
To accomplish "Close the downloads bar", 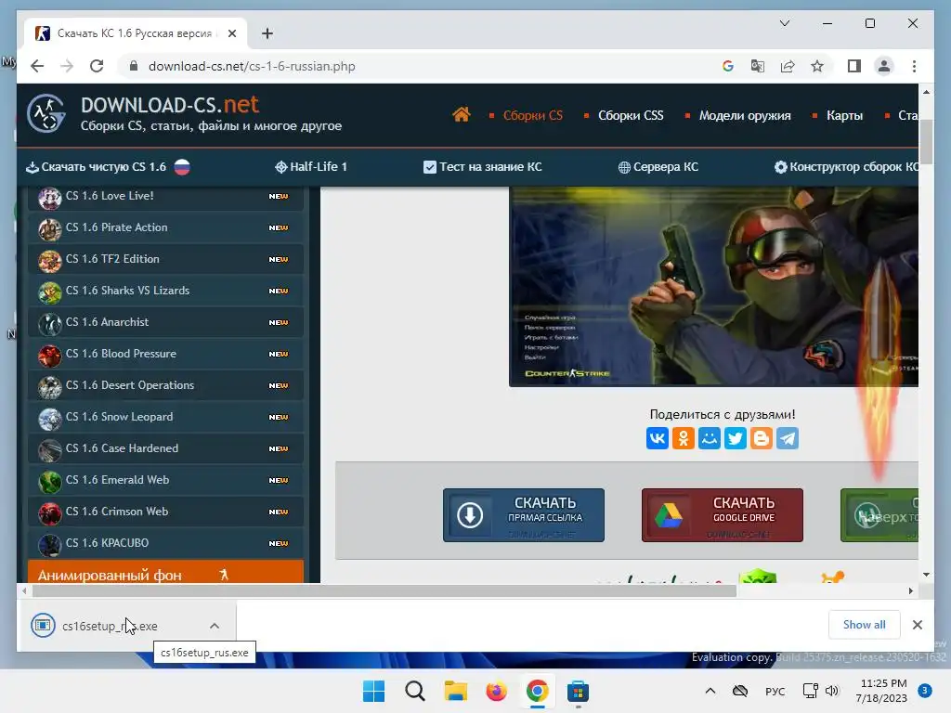I will 917,625.
